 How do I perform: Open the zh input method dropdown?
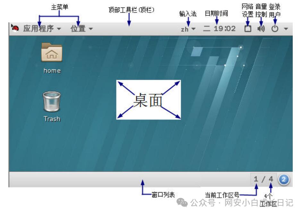(188, 29)
